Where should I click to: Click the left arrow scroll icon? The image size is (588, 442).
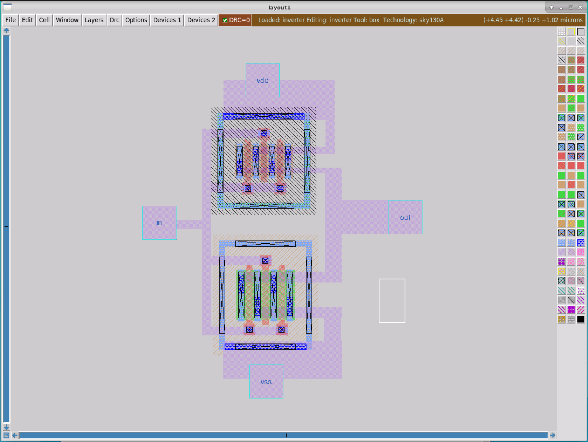coord(15,435)
